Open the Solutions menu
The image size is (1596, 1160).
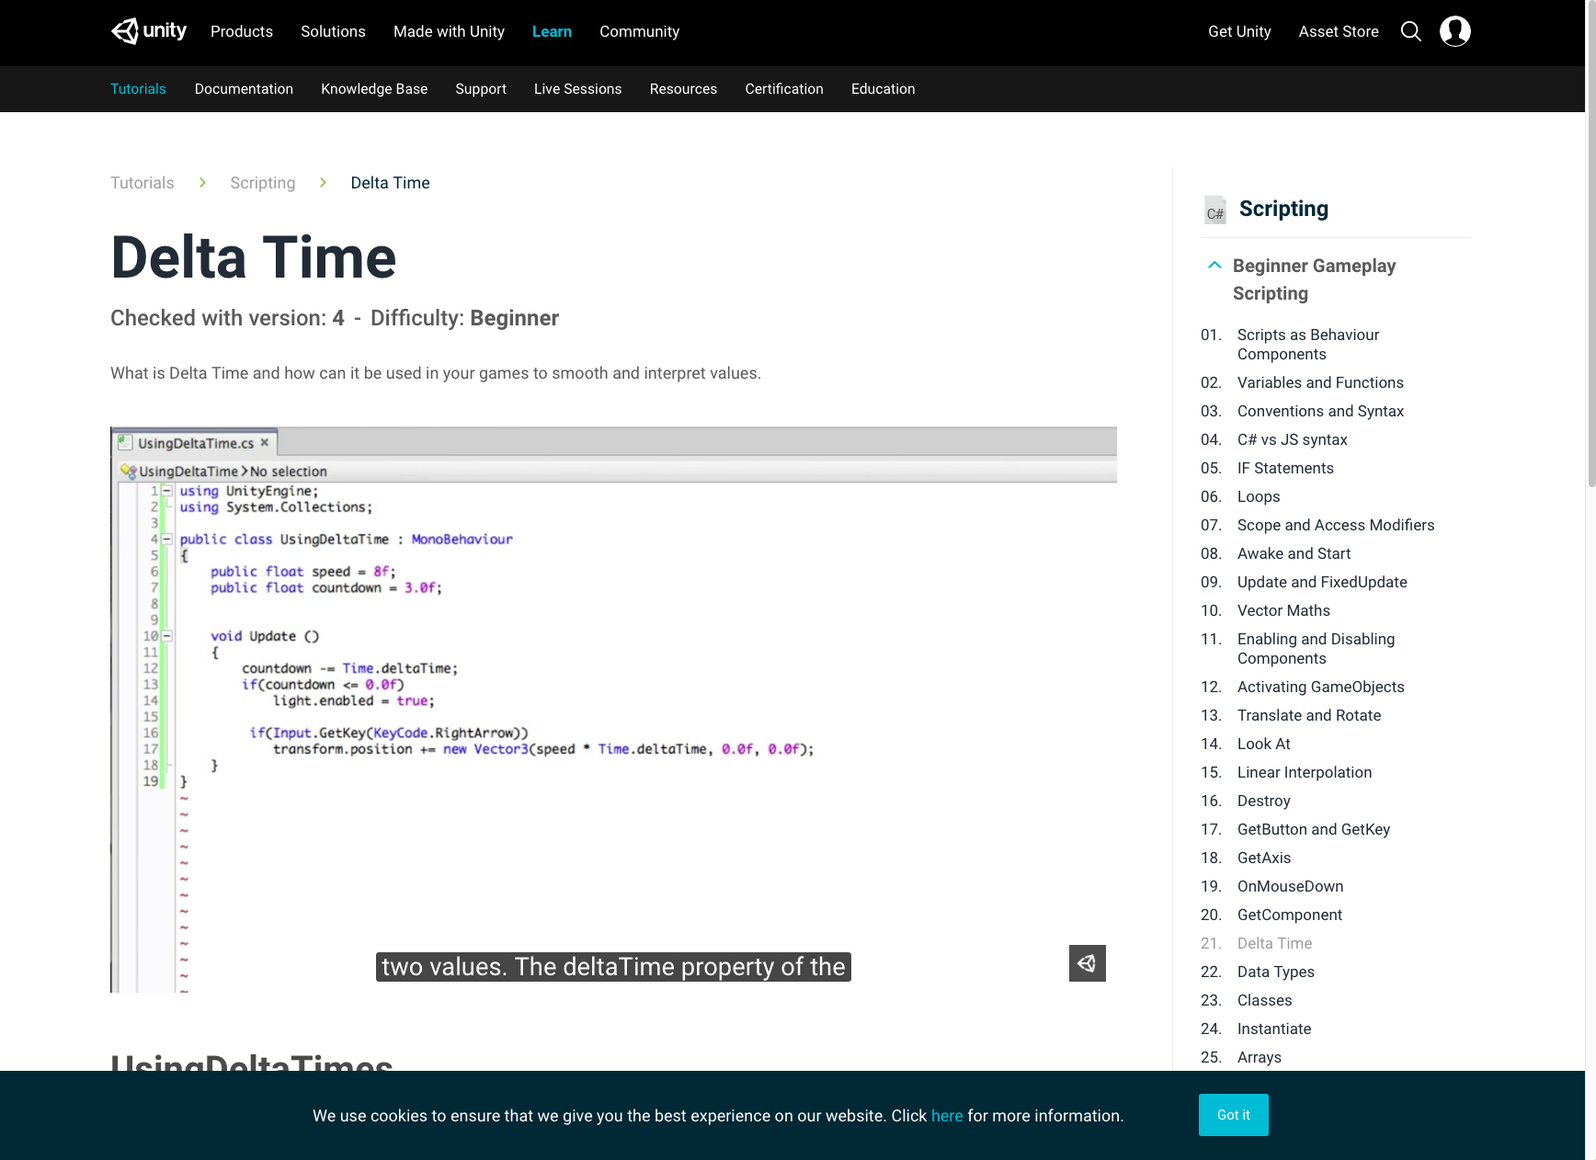pos(333,31)
